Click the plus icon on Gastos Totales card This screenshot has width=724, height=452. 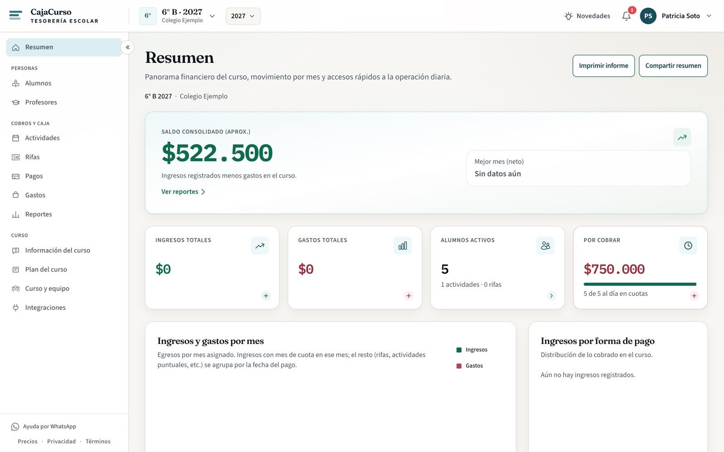409,296
